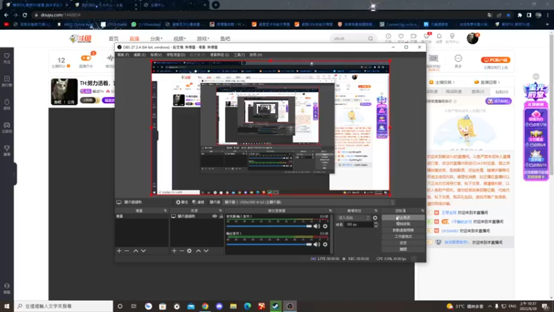Open the display selection dropdown in source toolbar
554x312 pixels.
309,202
